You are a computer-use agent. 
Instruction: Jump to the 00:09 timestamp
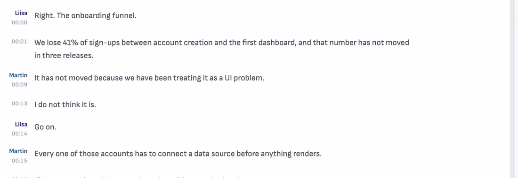point(19,85)
